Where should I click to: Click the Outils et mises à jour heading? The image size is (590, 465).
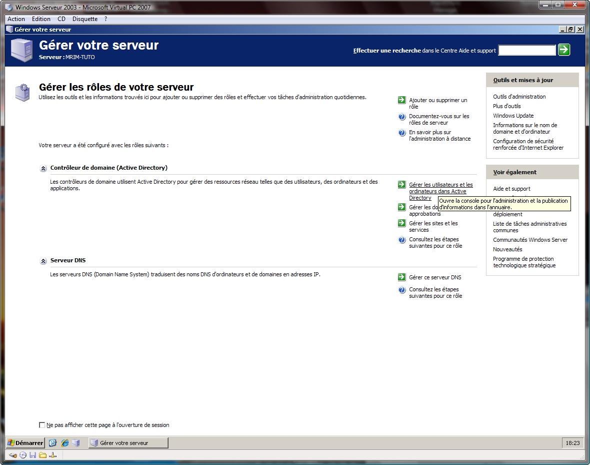pyautogui.click(x=523, y=80)
